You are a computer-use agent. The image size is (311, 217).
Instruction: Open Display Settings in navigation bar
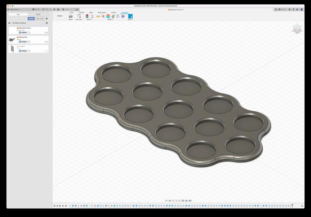[x=183, y=201]
